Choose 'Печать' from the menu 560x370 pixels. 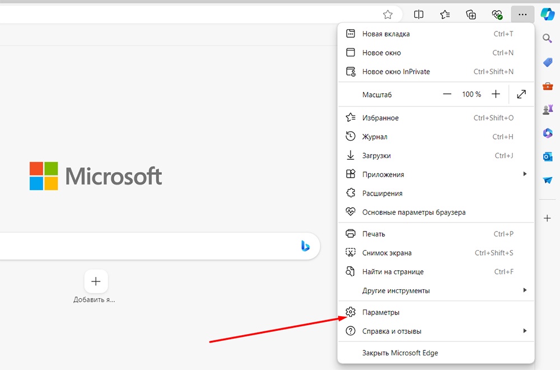(x=436, y=234)
